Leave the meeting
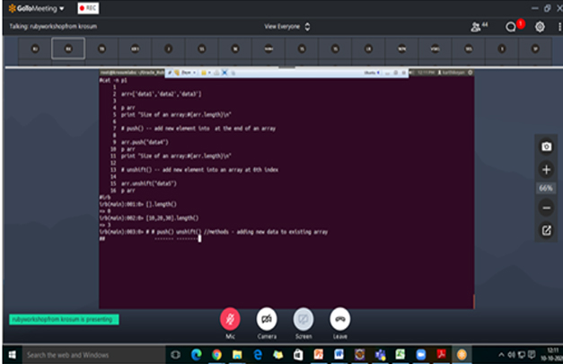 coord(339,319)
